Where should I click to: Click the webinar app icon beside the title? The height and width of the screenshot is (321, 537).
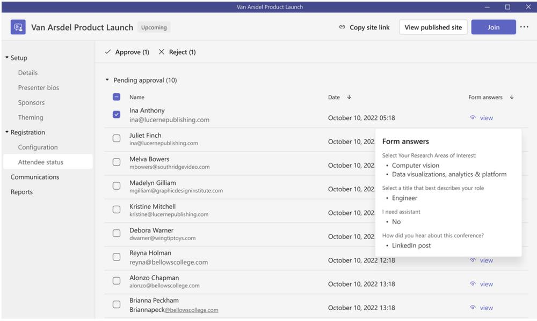18,27
